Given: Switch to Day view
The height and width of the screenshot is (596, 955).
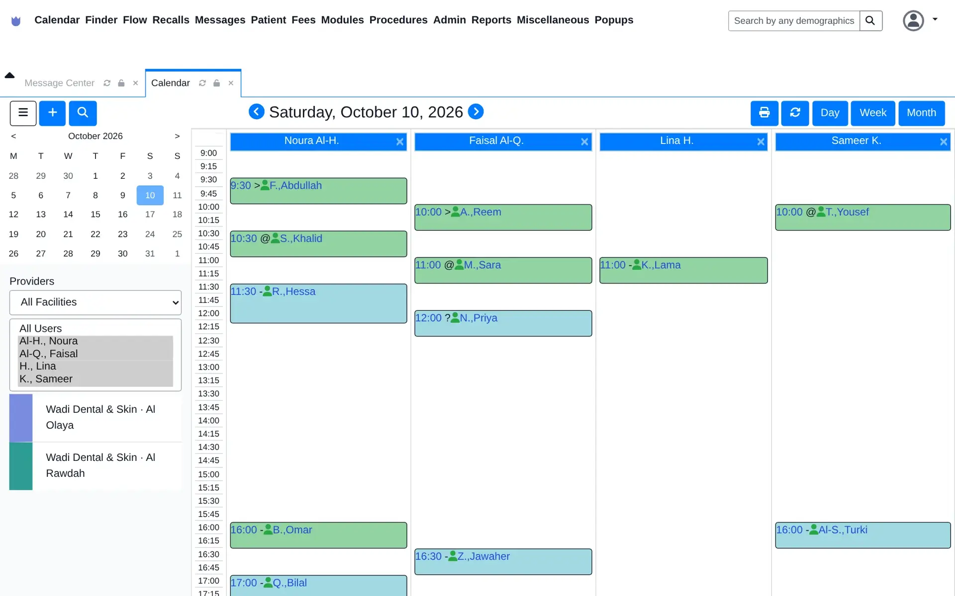Looking at the screenshot, I should (x=830, y=113).
